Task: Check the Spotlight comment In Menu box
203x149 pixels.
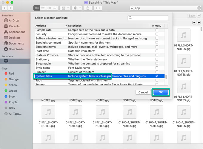Action: tap(157, 42)
